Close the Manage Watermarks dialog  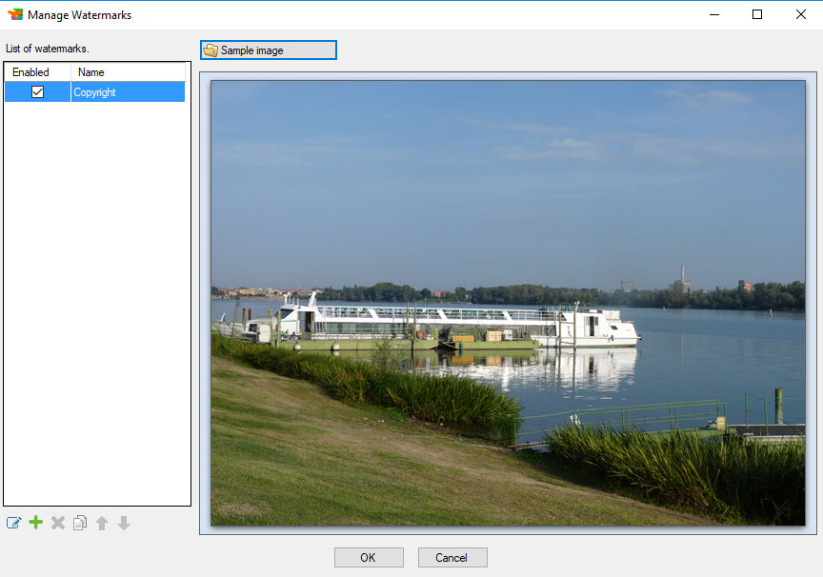tap(800, 14)
